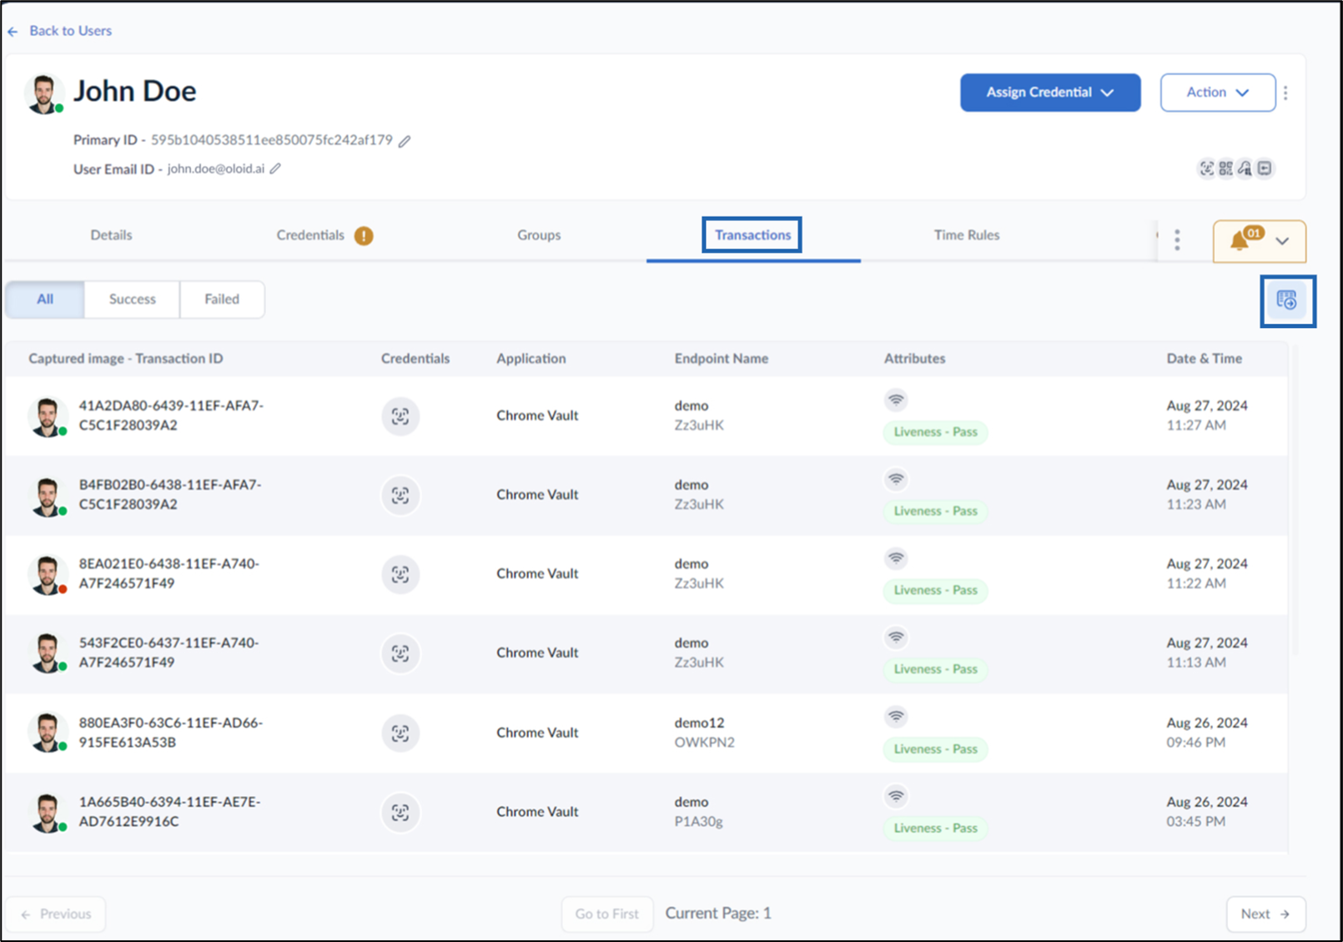Open captured image for 41A2DA80 transaction

coord(48,416)
